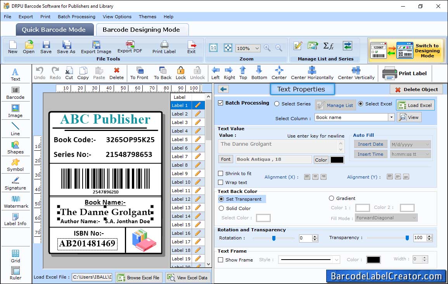Image resolution: width=448 pixels, height=284 pixels.
Task: Click the zoom in magnifier
Action: [267, 48]
